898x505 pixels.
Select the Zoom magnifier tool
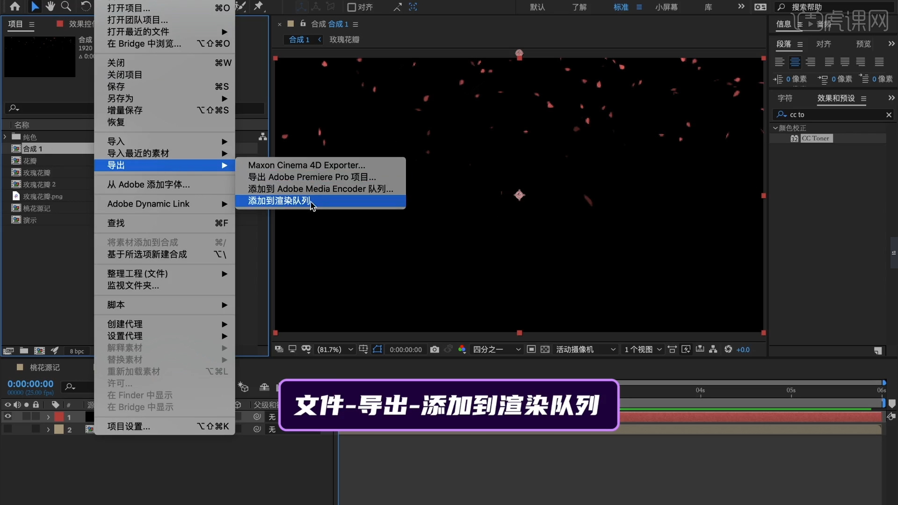pyautogui.click(x=66, y=7)
